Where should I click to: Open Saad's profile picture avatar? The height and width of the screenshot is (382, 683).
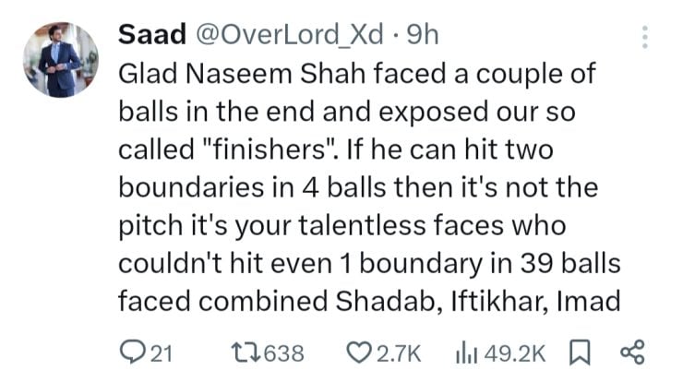click(61, 61)
